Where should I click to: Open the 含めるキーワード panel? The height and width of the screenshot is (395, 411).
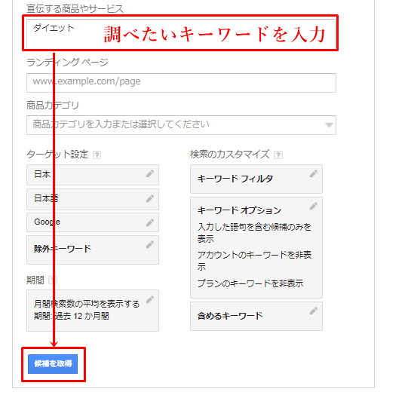tap(256, 316)
